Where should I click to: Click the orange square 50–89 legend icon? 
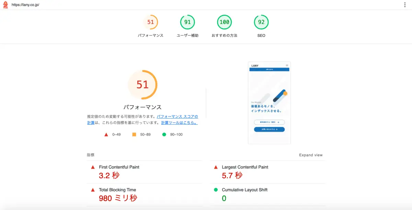(x=134, y=135)
